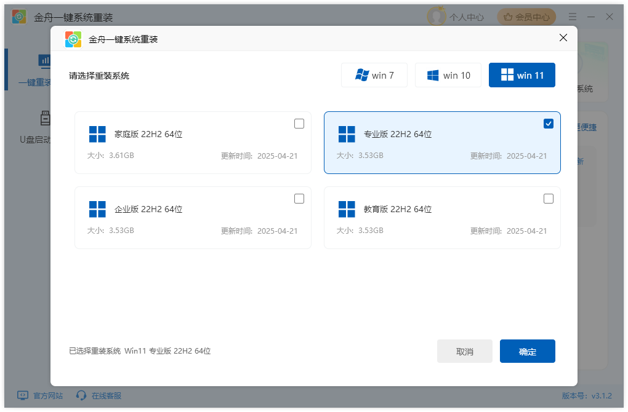Check the 教育版 22H2 64位 checkbox
The width and height of the screenshot is (628, 412).
(x=549, y=199)
